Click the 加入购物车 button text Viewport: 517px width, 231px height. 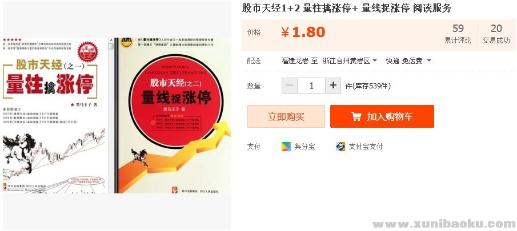coord(390,116)
